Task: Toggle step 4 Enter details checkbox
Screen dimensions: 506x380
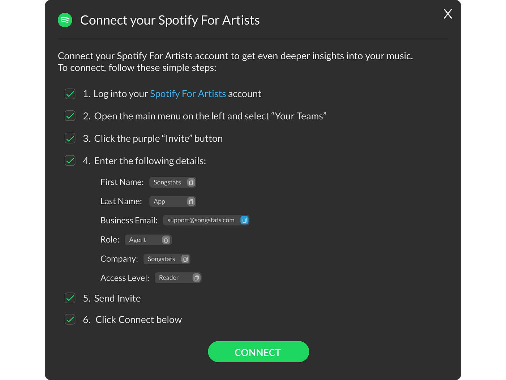Action: point(70,161)
